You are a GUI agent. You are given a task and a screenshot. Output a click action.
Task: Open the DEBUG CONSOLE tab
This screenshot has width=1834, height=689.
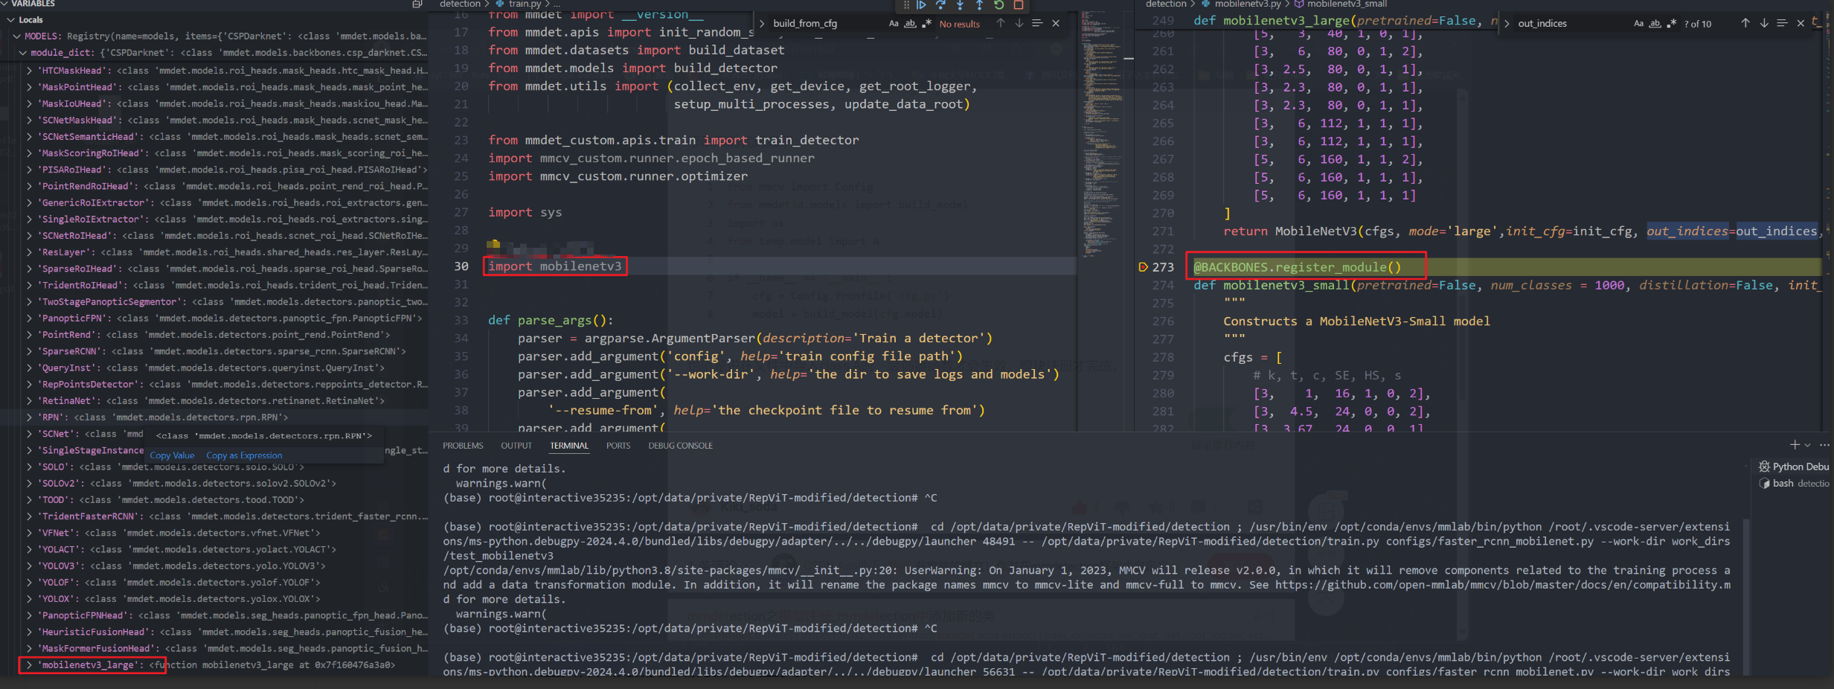(680, 446)
